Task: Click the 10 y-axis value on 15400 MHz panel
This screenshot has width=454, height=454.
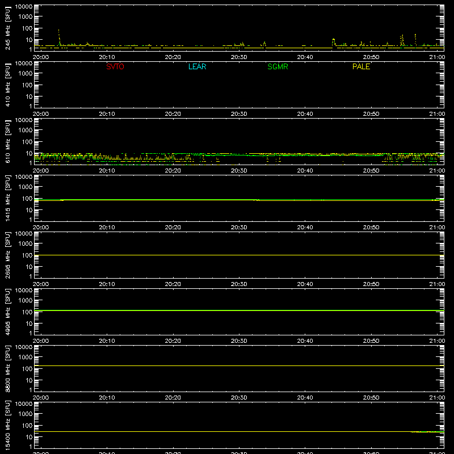Action: pyautogui.click(x=29, y=437)
